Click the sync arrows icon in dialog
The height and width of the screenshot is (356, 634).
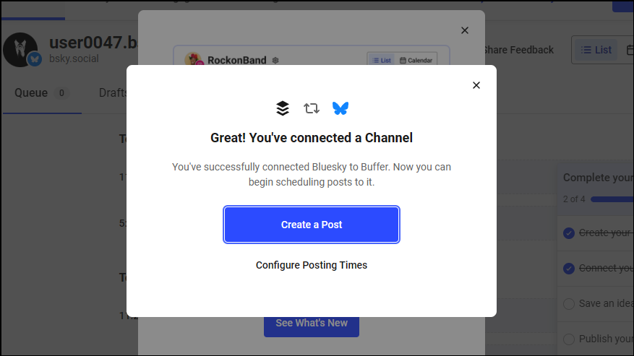312,108
